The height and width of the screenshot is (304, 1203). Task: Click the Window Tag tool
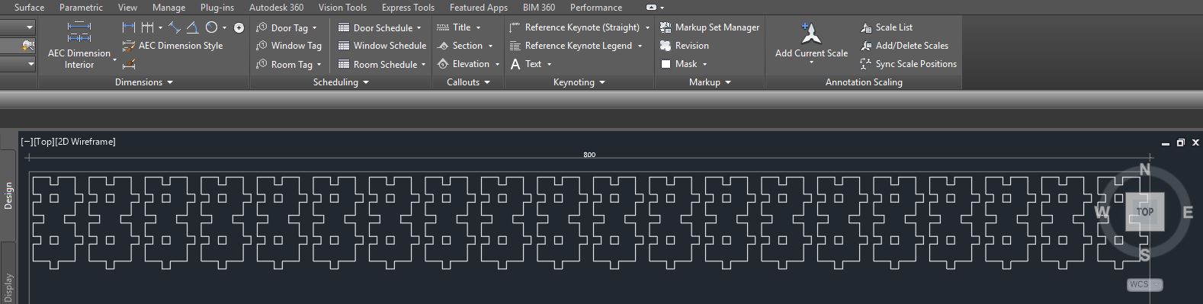[x=289, y=46]
